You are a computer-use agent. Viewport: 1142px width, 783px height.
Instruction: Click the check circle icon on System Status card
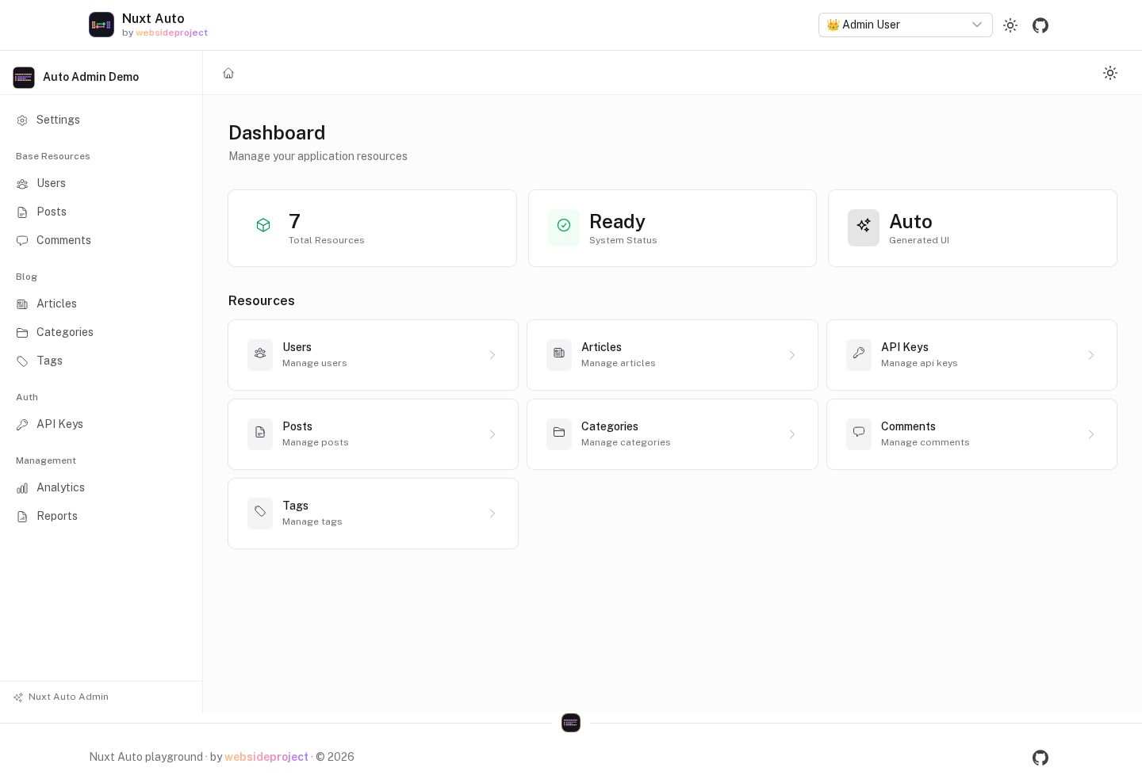click(x=564, y=225)
